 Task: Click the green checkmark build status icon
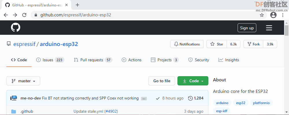[158, 98]
